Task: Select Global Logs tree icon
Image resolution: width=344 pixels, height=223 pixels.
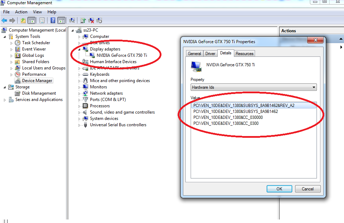Action: click(18, 55)
